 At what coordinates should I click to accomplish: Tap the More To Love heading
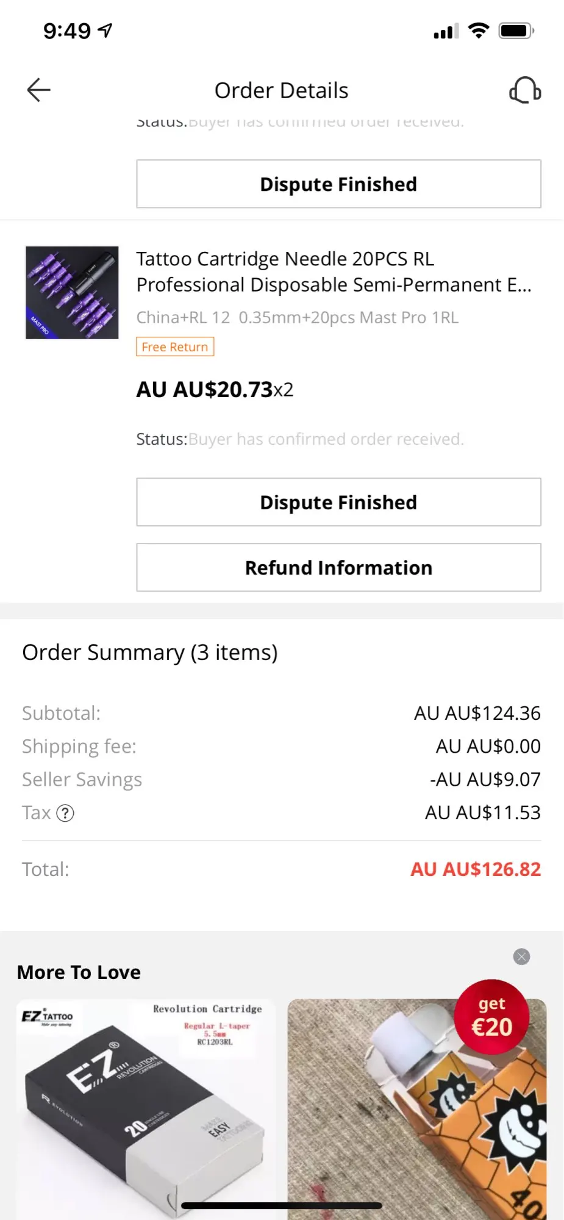79,972
